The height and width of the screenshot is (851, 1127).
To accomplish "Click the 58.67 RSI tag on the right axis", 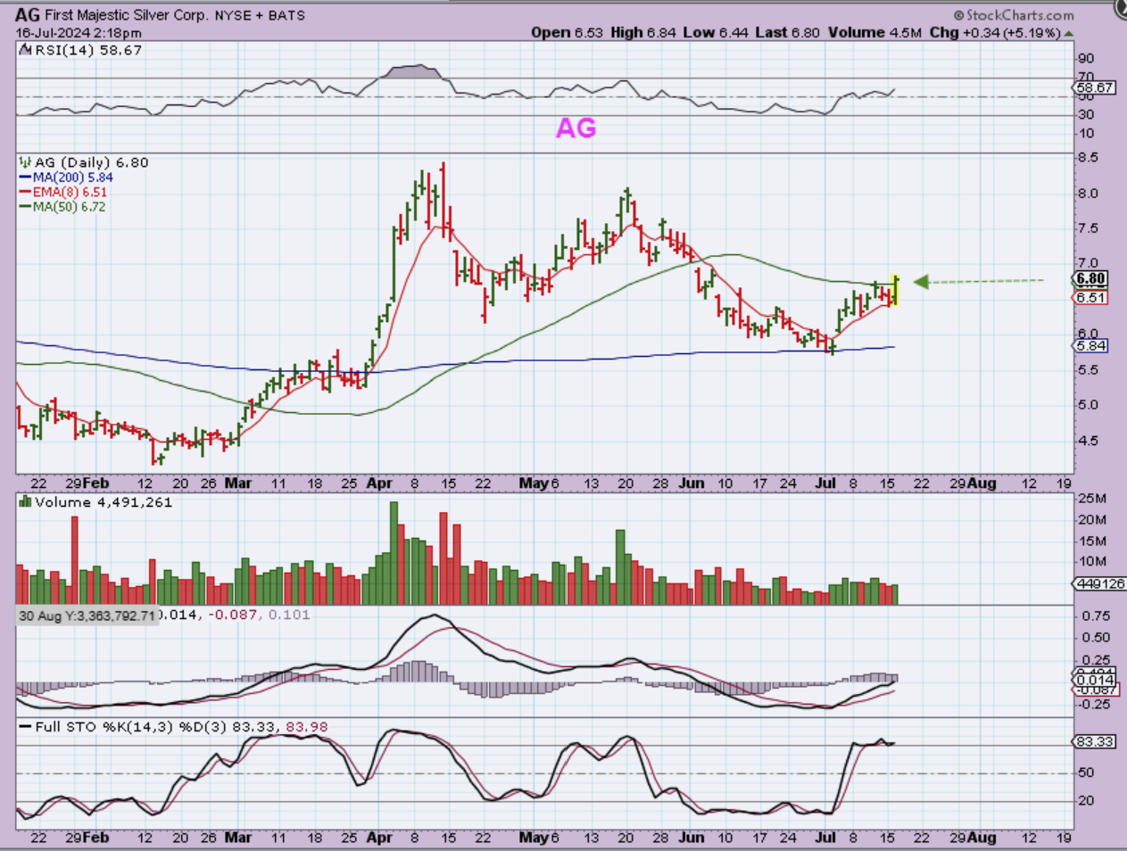I will point(1095,87).
